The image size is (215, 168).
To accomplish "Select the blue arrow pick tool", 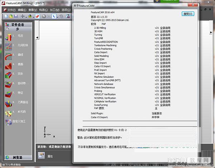I will 54,16.
